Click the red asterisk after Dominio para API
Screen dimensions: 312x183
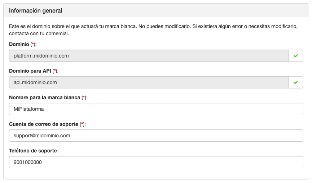coord(55,71)
